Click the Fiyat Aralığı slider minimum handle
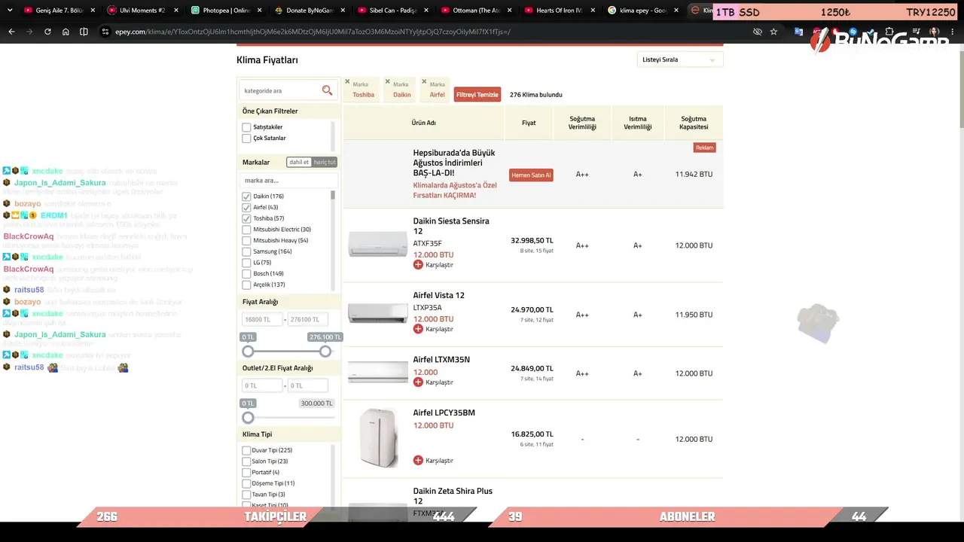This screenshot has width=964, height=542. tap(248, 352)
